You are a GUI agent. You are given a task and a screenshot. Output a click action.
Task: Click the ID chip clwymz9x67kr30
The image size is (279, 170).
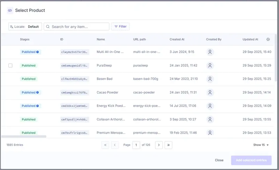click(x=75, y=52)
